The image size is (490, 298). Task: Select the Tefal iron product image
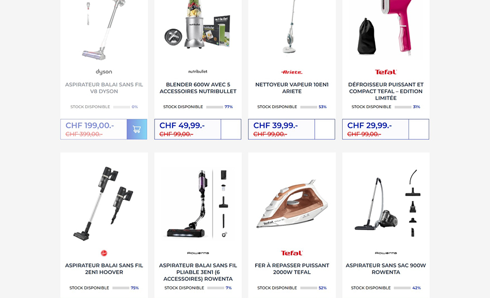coord(291,204)
